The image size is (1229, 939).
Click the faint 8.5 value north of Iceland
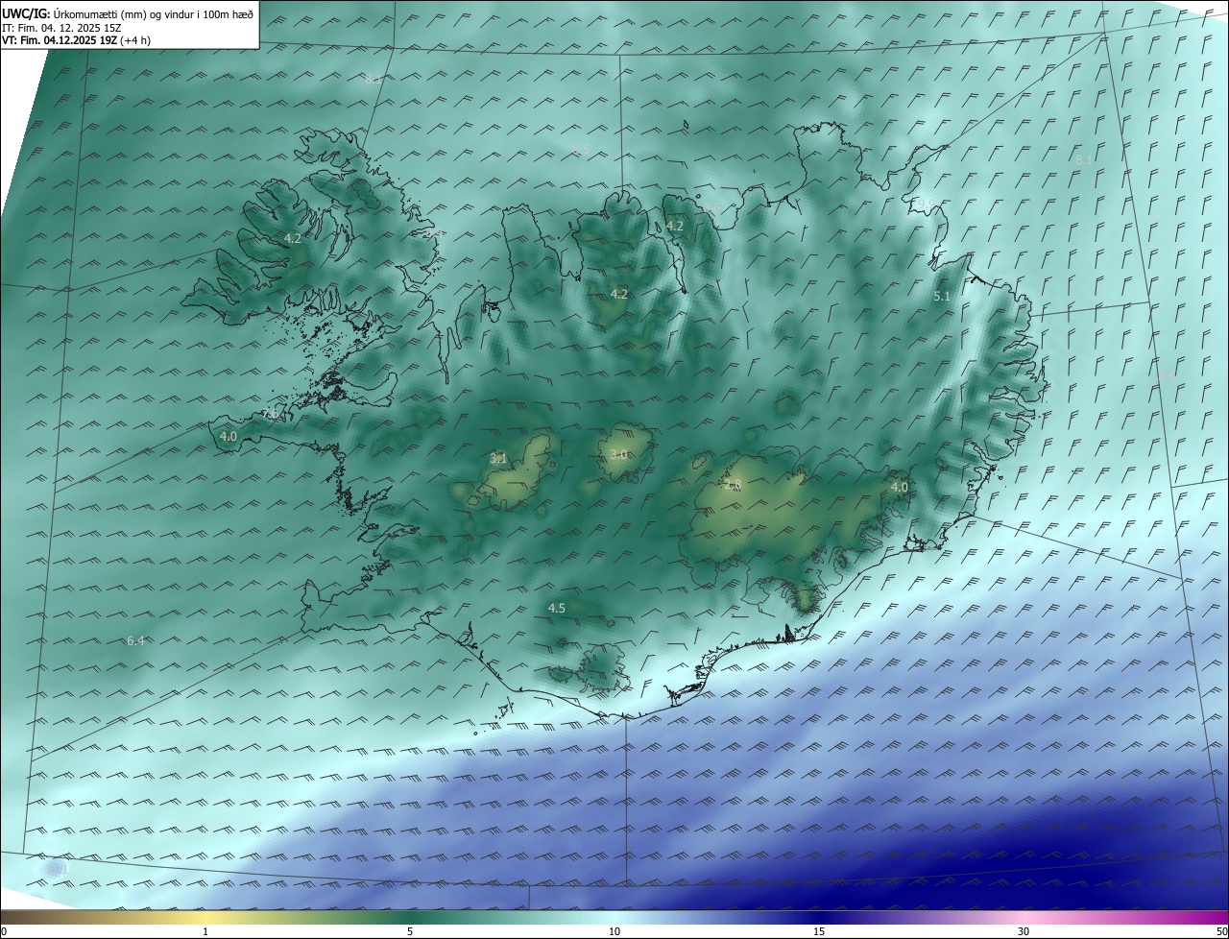(580, 149)
